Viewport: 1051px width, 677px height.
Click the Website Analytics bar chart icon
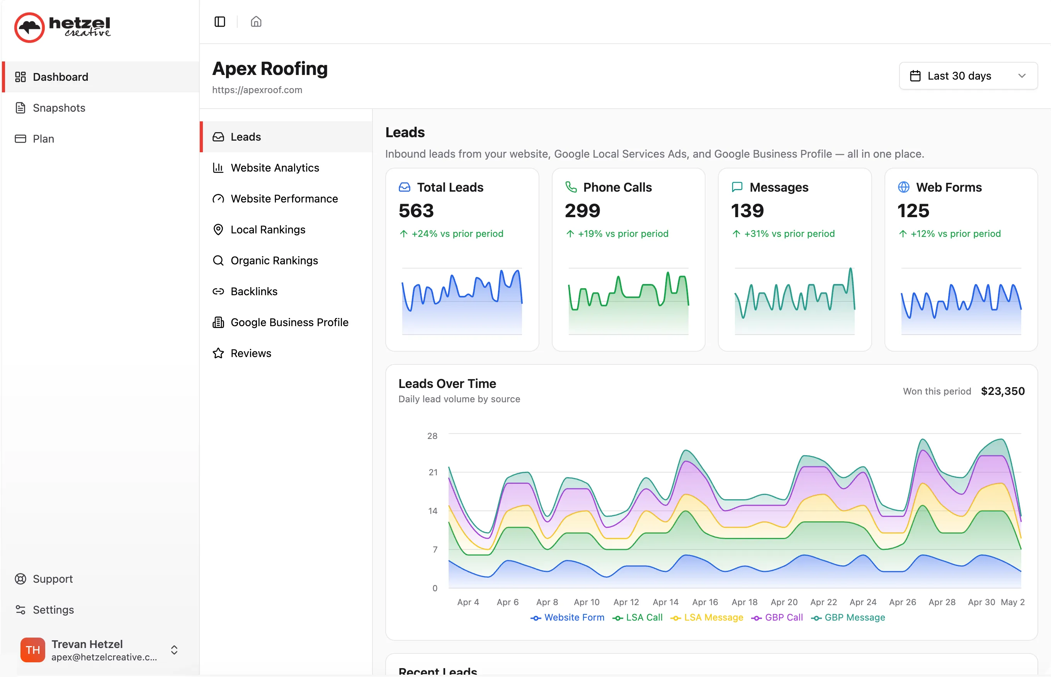[218, 167]
